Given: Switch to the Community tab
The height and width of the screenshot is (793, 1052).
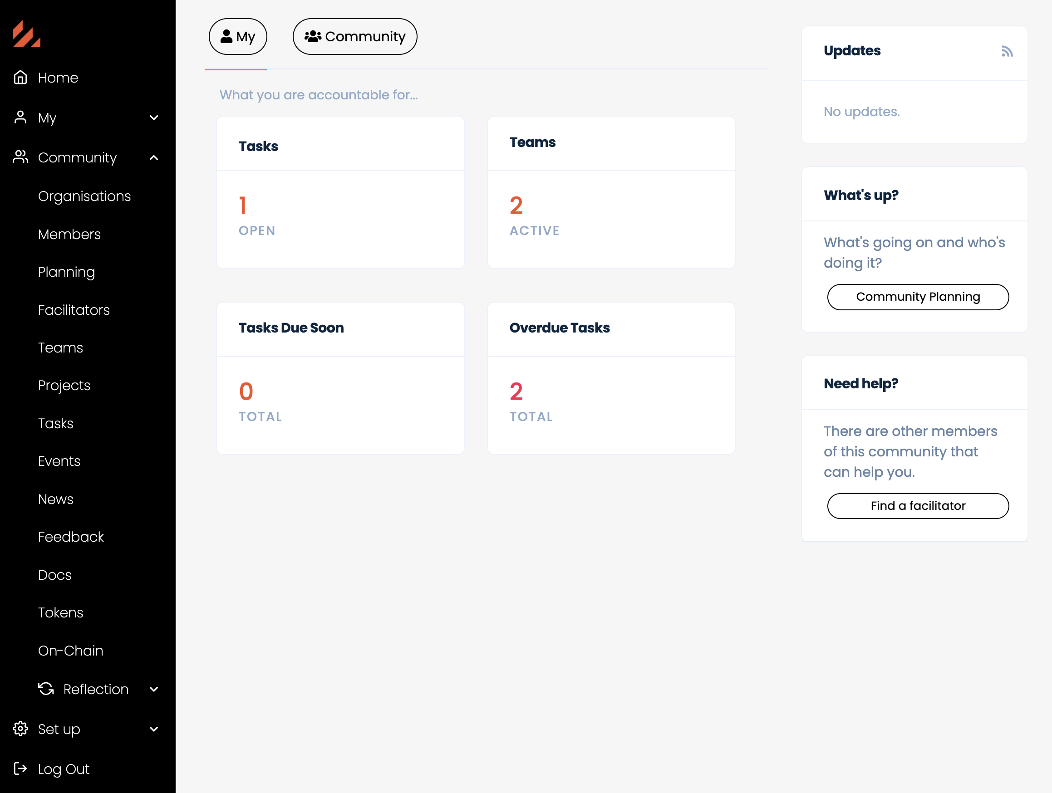Looking at the screenshot, I should pos(355,37).
